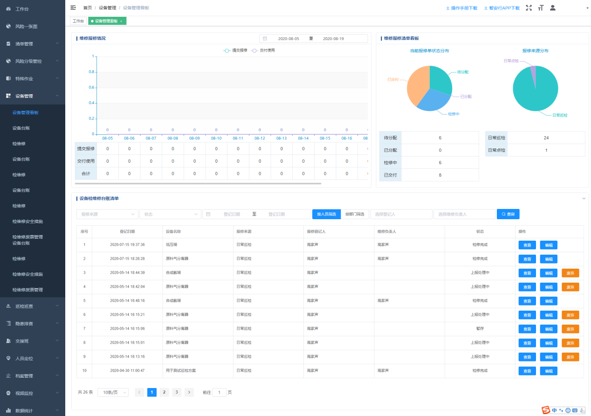Collapse the 设备管理 sidebar section chevron
This screenshot has height=416, width=591.
[57, 96]
